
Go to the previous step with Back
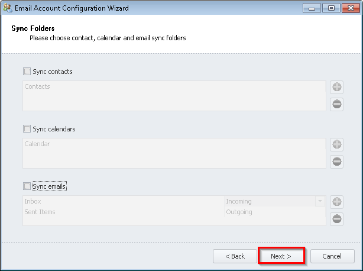pyautogui.click(x=235, y=256)
